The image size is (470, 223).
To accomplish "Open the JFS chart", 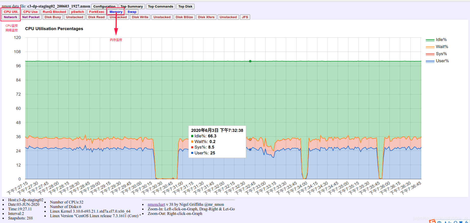I will [x=245, y=17].
